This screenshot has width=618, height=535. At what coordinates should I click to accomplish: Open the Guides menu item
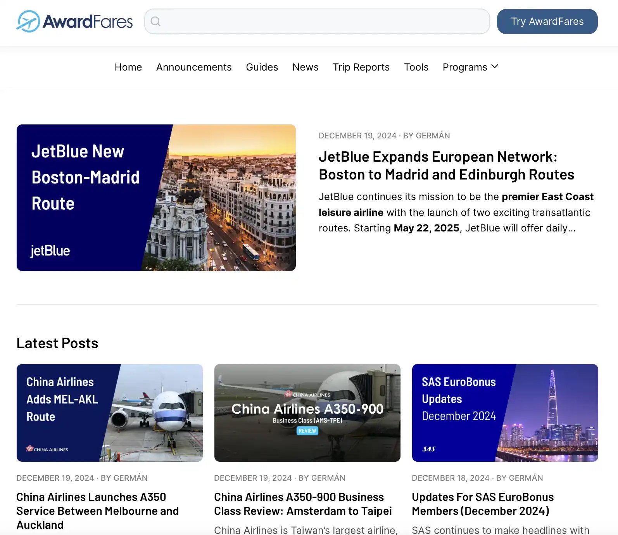pos(262,67)
